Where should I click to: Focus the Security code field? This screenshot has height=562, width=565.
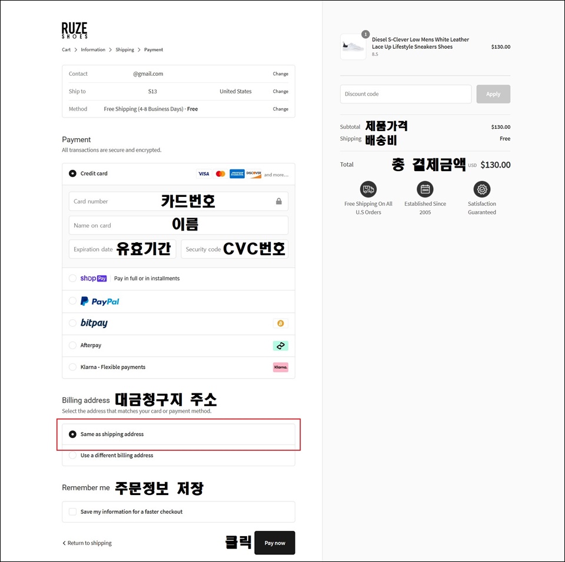[x=235, y=249]
